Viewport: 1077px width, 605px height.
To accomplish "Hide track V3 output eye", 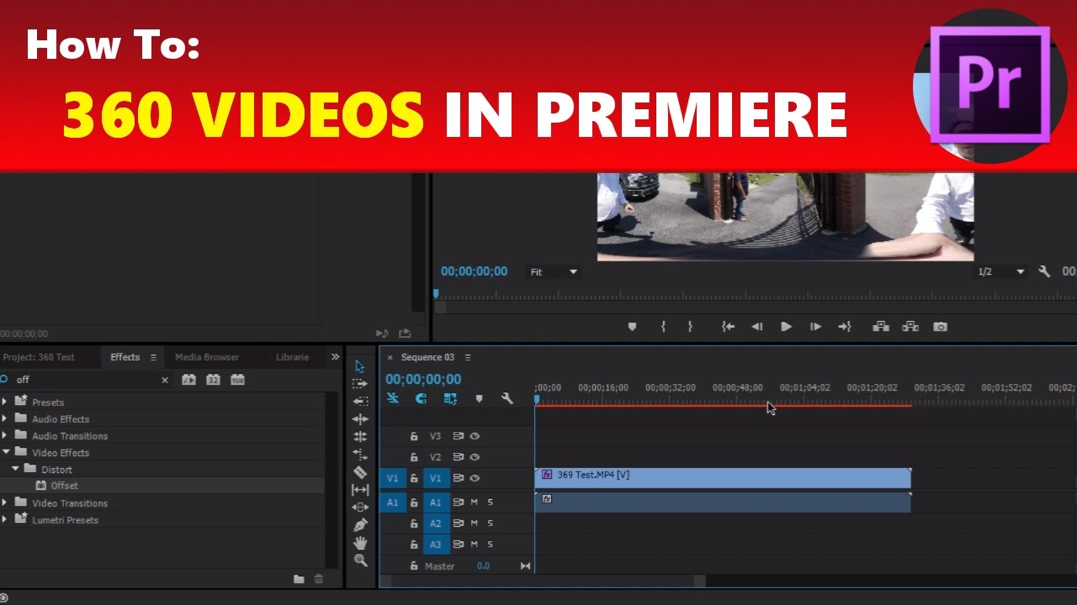I will tap(475, 436).
